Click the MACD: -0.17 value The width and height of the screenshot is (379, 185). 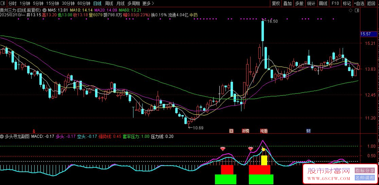(42, 136)
